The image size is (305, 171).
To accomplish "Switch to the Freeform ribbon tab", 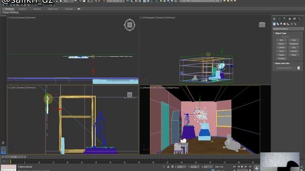I will (22, 9).
